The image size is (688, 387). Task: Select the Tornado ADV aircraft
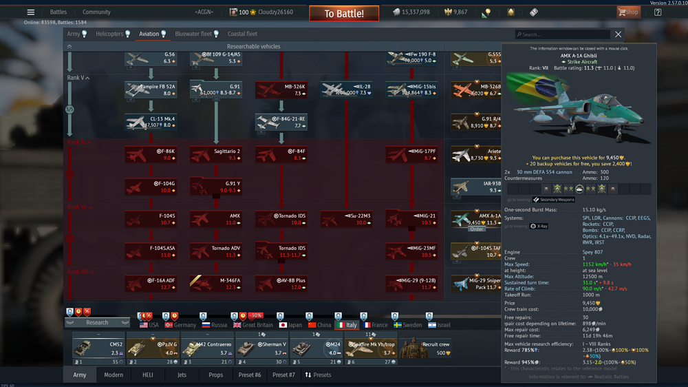coord(216,251)
